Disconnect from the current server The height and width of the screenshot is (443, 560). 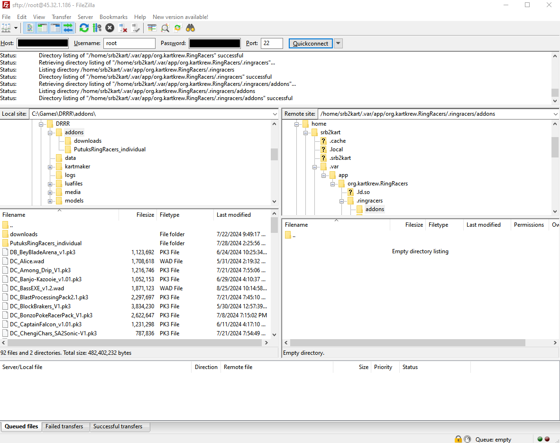tap(122, 28)
